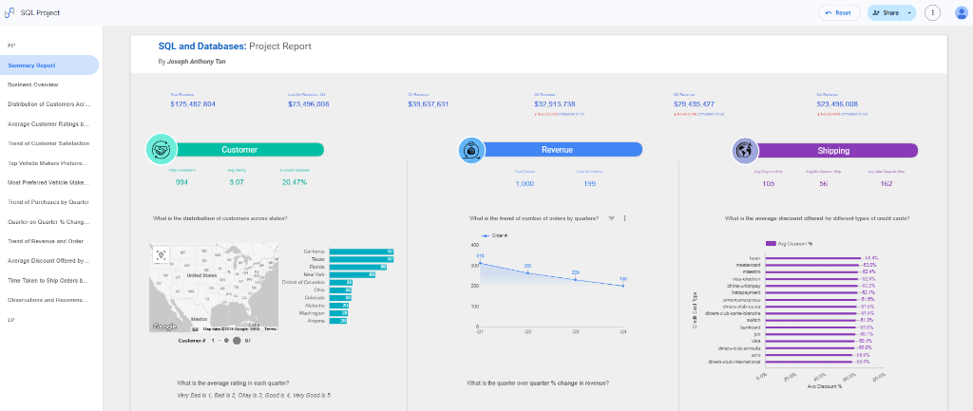This screenshot has height=411, width=973.
Task: Open Top Vehicle Makers Preferred page
Action: [x=49, y=163]
